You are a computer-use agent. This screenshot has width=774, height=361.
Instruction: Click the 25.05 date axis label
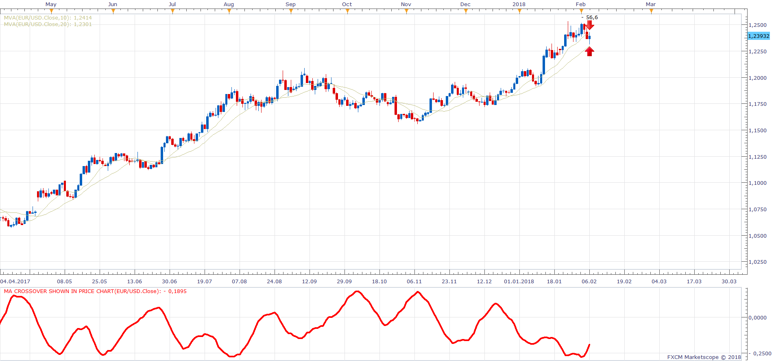99,282
